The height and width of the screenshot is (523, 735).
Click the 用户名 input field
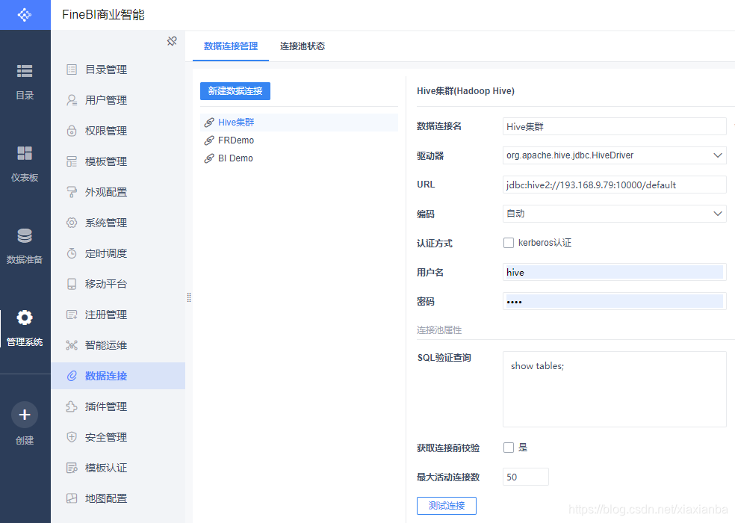click(x=615, y=273)
